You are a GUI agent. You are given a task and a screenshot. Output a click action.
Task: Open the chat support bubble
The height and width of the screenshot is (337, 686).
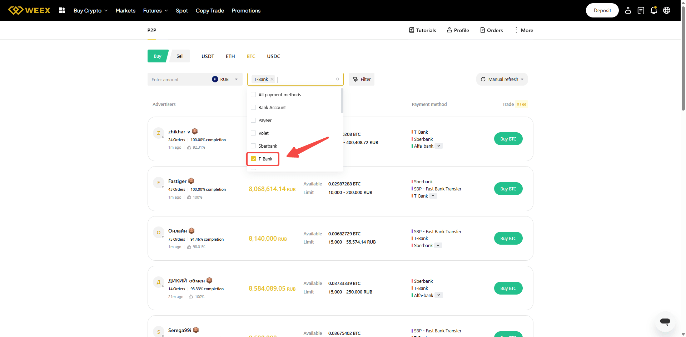point(665,321)
